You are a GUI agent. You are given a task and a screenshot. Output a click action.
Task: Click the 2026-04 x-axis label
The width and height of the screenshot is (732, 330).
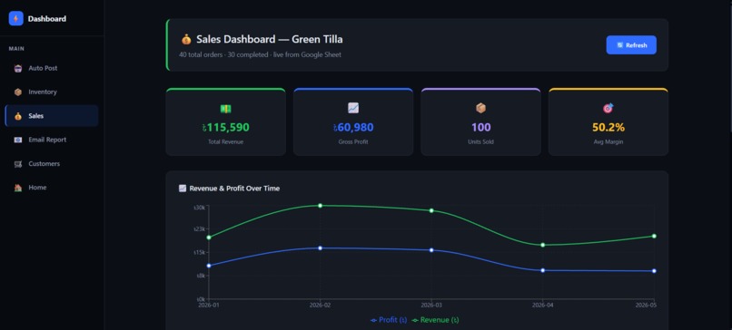pos(542,306)
